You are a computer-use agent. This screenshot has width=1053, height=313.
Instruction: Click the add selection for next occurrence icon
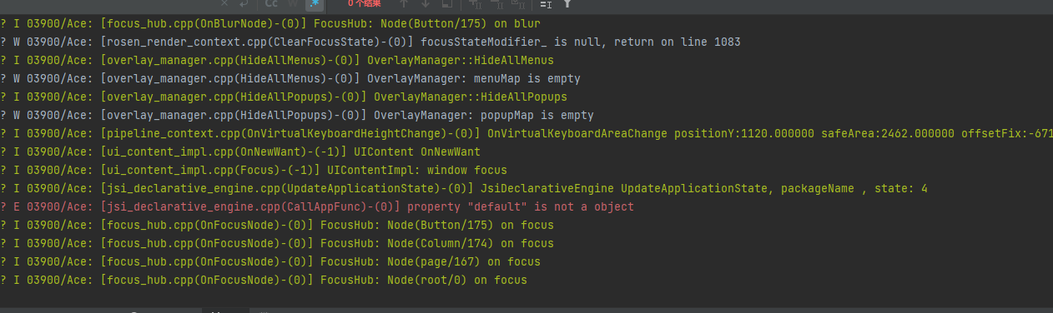point(475,3)
